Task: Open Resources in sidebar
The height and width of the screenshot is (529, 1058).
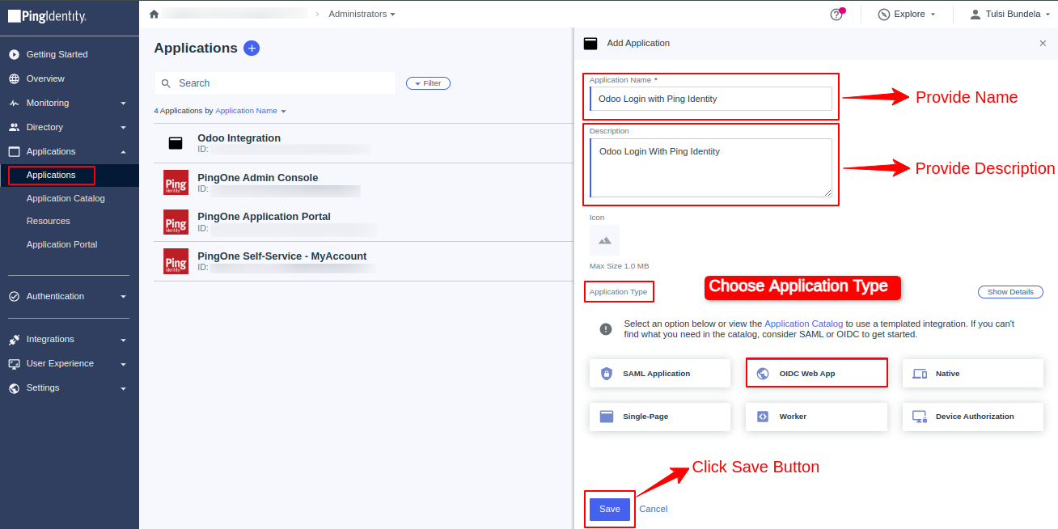Action: tap(48, 221)
